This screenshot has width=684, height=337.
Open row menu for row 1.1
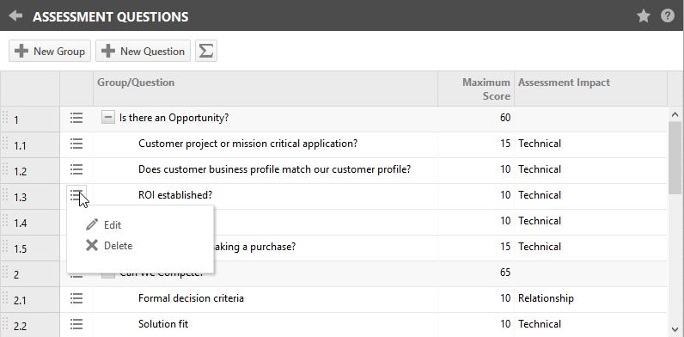click(76, 144)
